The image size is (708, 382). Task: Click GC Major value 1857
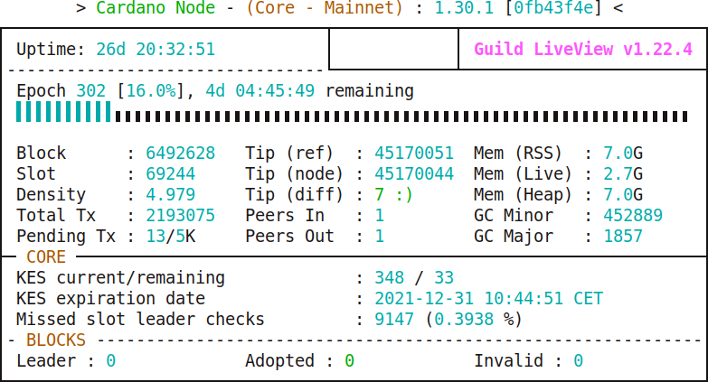(623, 237)
